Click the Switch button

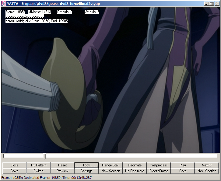38,171
